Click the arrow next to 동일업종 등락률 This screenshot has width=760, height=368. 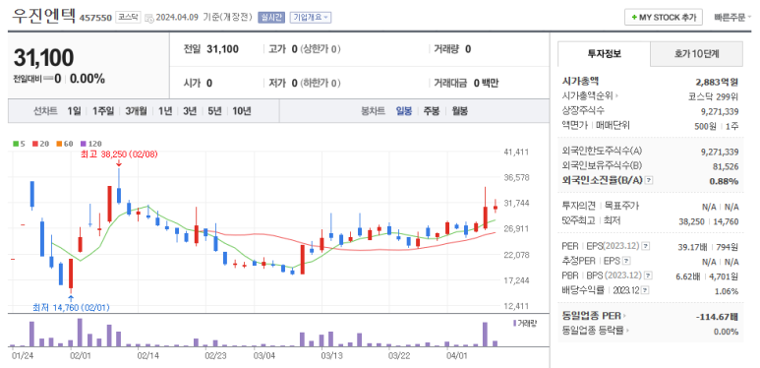627,331
